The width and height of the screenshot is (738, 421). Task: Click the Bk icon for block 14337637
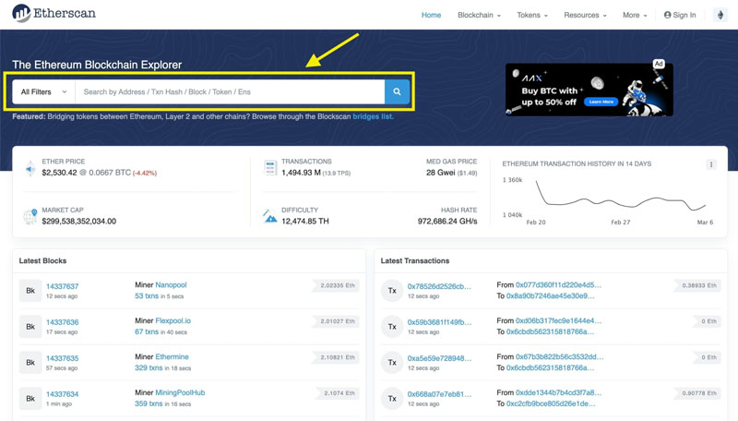click(30, 291)
